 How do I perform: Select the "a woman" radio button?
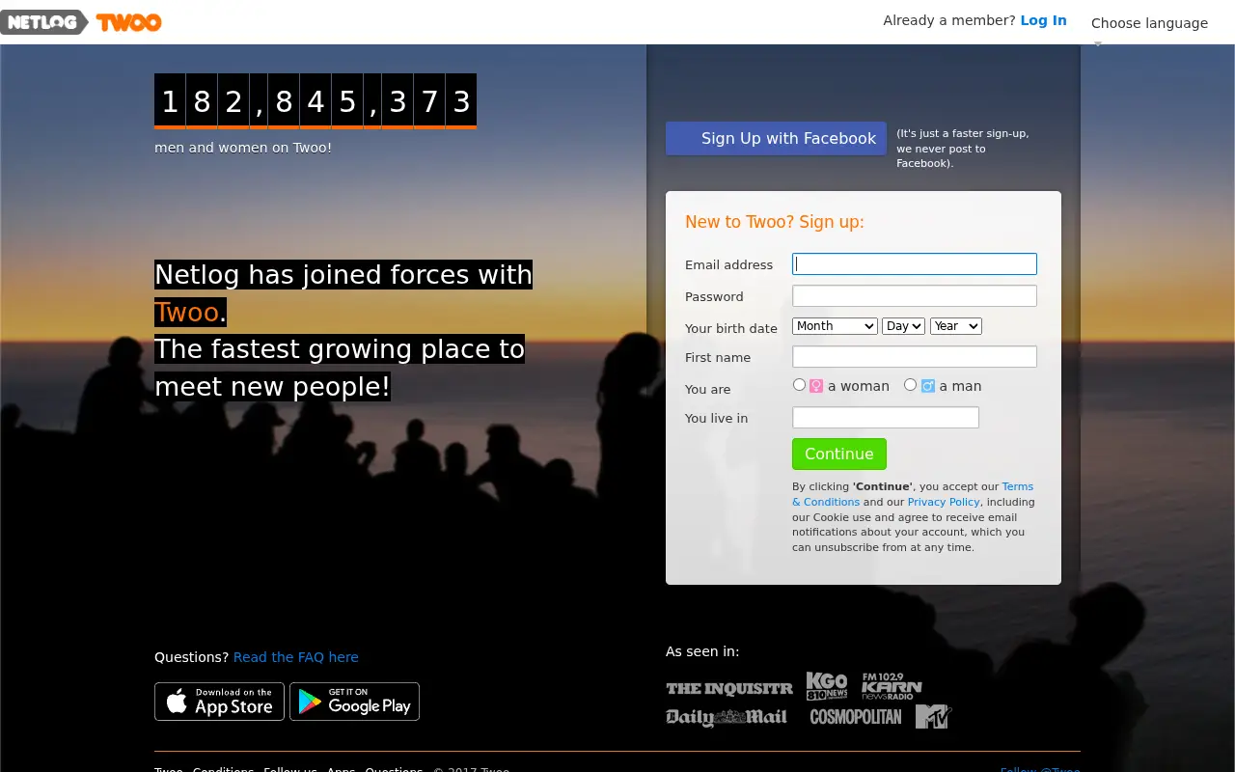coord(799,385)
